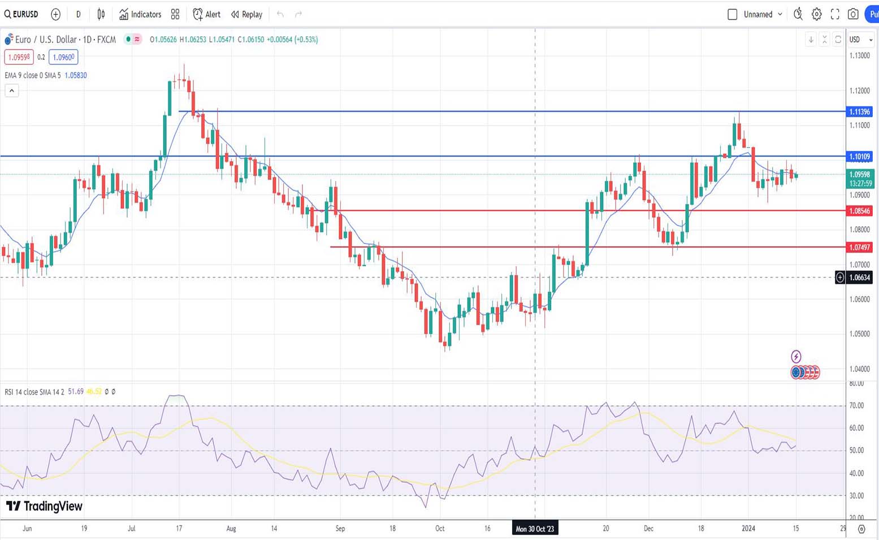Viewport: 879px width, 540px height.
Task: Open the D timeframe interval menu
Action: (78, 14)
